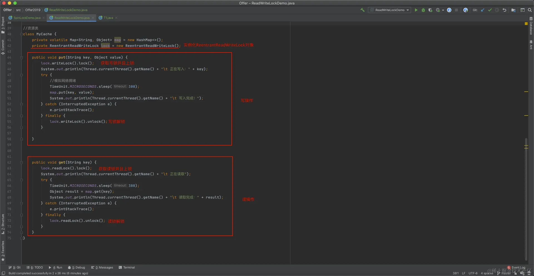The image size is (534, 276).
Task: Click the Offer2019 breadcrumb
Action: click(x=33, y=10)
